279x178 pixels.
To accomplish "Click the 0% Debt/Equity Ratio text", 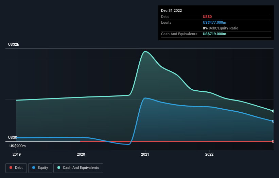I will [x=221, y=28].
